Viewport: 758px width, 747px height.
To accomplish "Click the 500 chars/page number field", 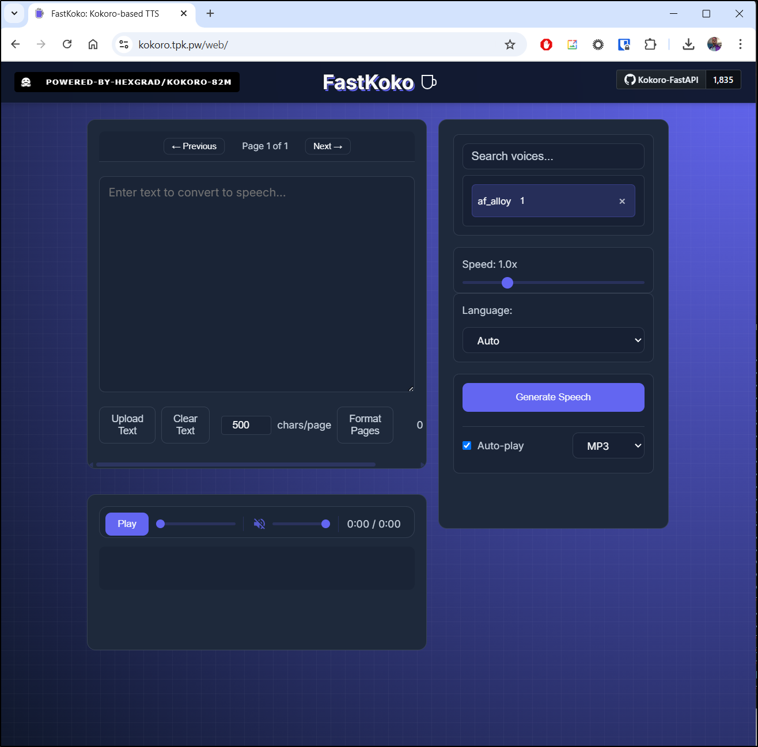I will point(246,425).
